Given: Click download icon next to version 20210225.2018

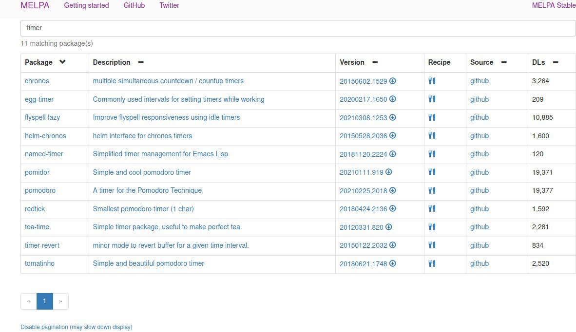Looking at the screenshot, I should point(393,190).
